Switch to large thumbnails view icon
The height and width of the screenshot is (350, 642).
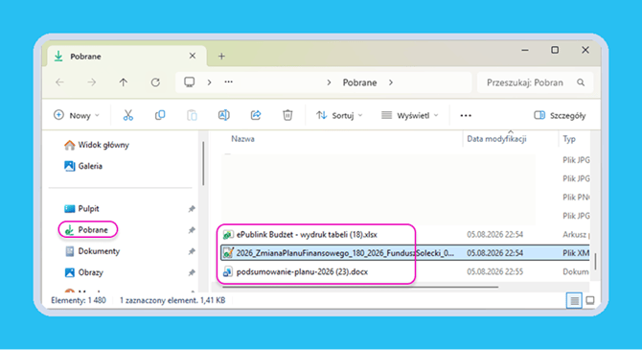tap(590, 301)
